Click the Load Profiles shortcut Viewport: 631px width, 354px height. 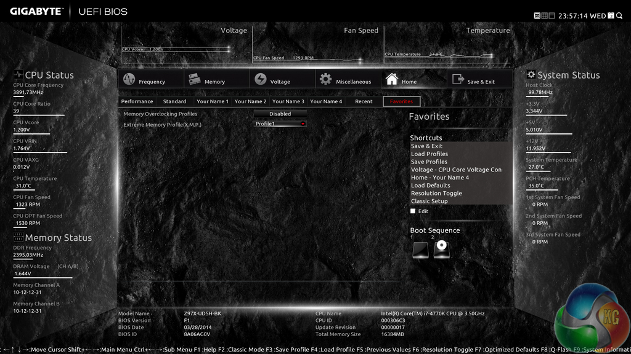429,154
